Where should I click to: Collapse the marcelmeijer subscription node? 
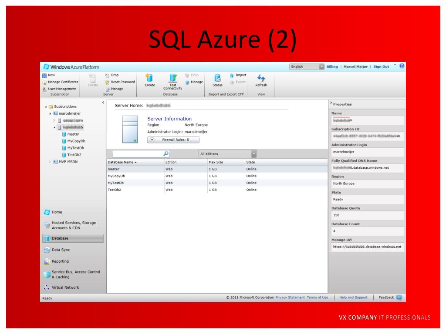tap(50, 114)
